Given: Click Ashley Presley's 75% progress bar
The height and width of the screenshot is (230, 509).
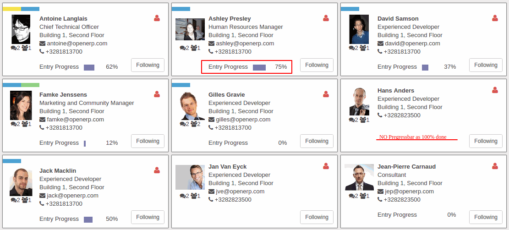Looking at the screenshot, I should point(259,67).
